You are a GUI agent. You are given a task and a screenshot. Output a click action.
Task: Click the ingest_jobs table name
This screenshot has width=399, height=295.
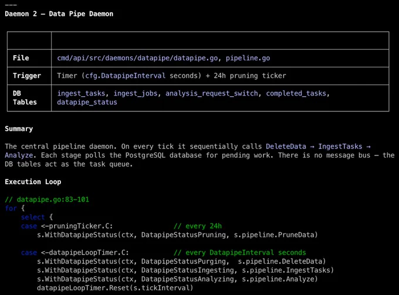click(x=136, y=93)
